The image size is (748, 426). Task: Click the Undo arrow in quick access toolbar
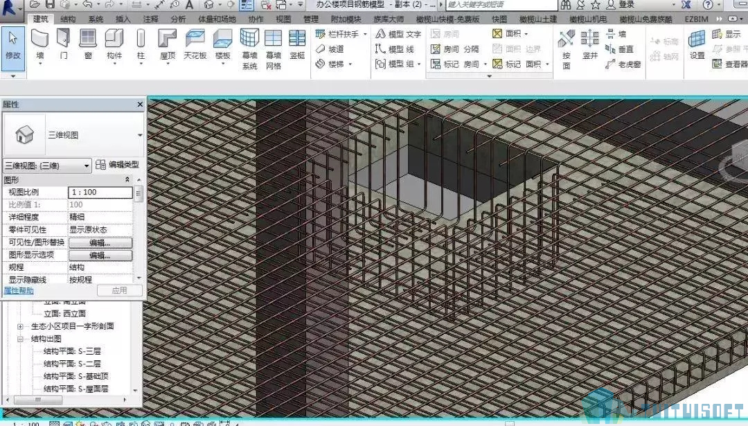87,4
